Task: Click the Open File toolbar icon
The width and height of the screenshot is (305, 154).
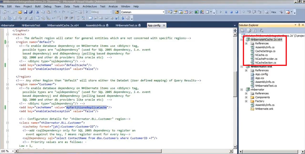Action: pos(20,12)
